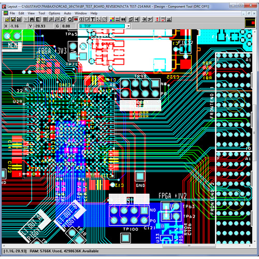Image resolution: width=259 pixels, height=259 pixels.
Task: Open the Color settings icon
Action: tap(112, 20)
